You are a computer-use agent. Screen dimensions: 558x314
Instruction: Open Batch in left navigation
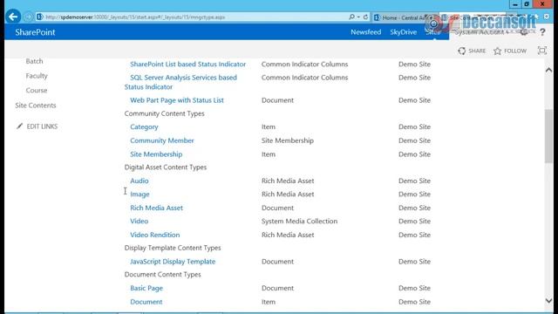coord(34,61)
